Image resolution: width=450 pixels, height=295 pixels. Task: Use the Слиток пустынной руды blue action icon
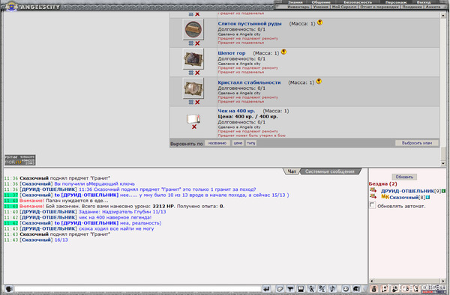(191, 43)
